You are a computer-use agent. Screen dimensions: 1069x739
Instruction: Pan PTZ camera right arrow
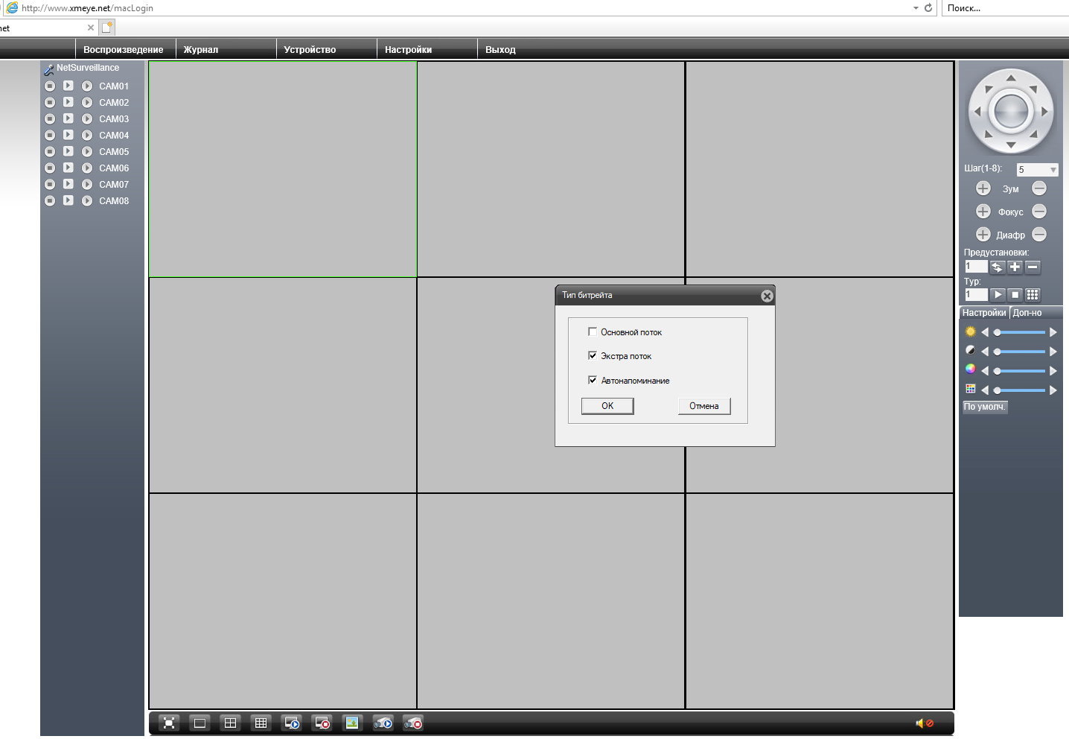pos(1044,111)
